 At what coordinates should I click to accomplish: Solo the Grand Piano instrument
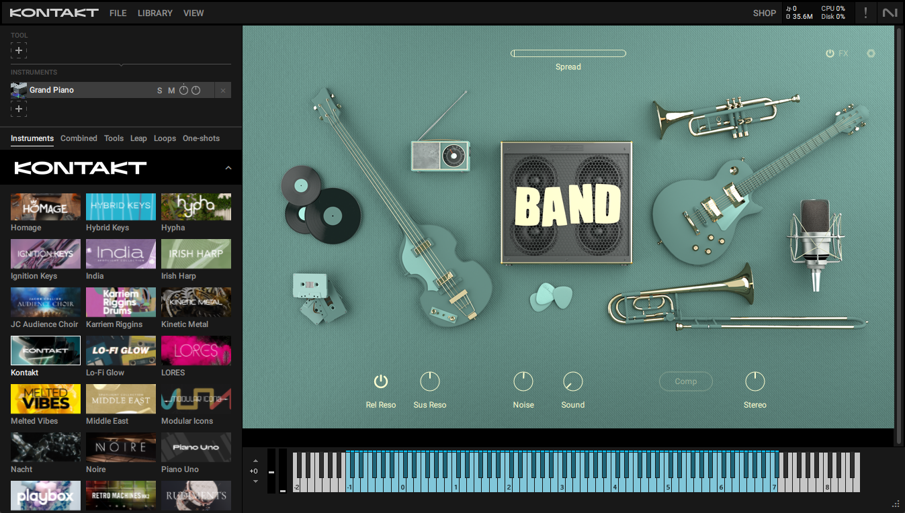tap(160, 91)
